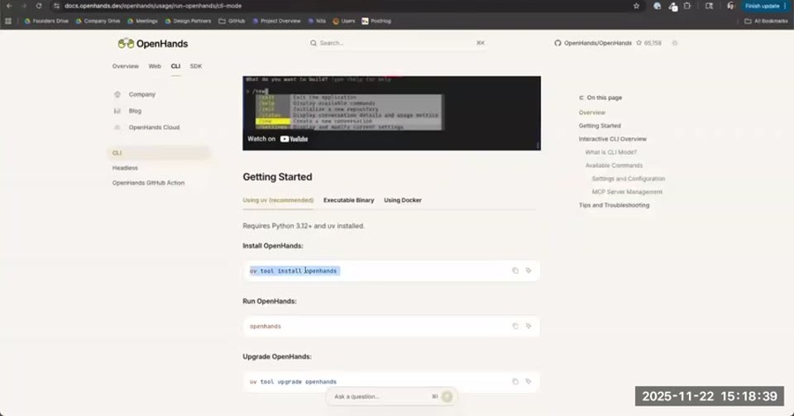This screenshot has width=794, height=416.
Task: Toggle the light/dark theme icon
Action: click(x=675, y=43)
